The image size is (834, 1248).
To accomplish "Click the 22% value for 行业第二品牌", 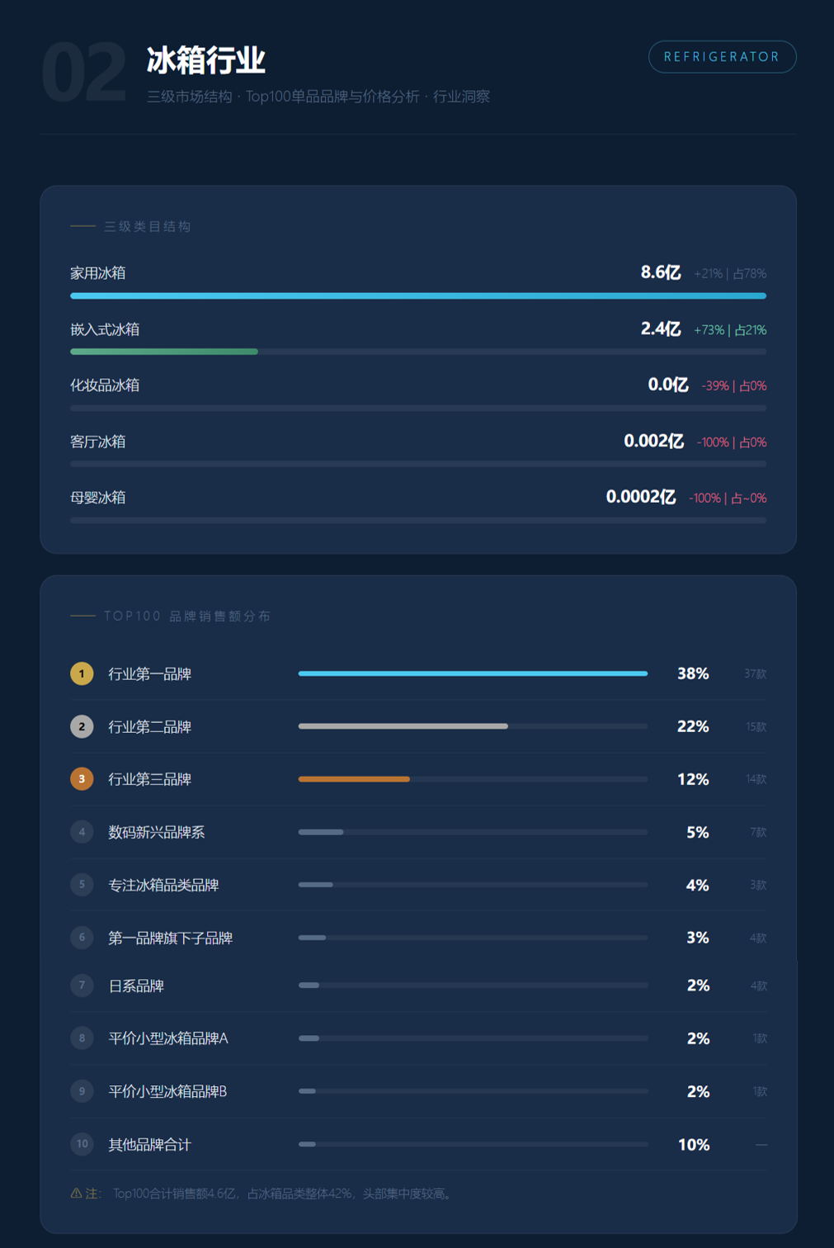I will click(x=693, y=726).
